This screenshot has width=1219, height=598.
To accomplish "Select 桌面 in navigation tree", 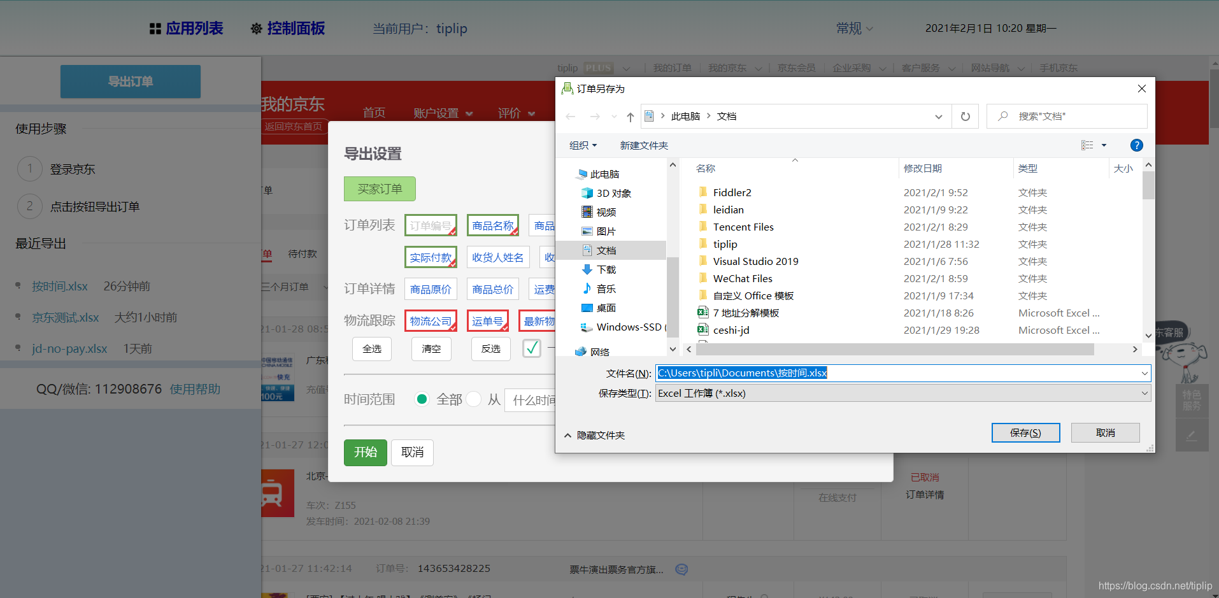I will tap(599, 308).
